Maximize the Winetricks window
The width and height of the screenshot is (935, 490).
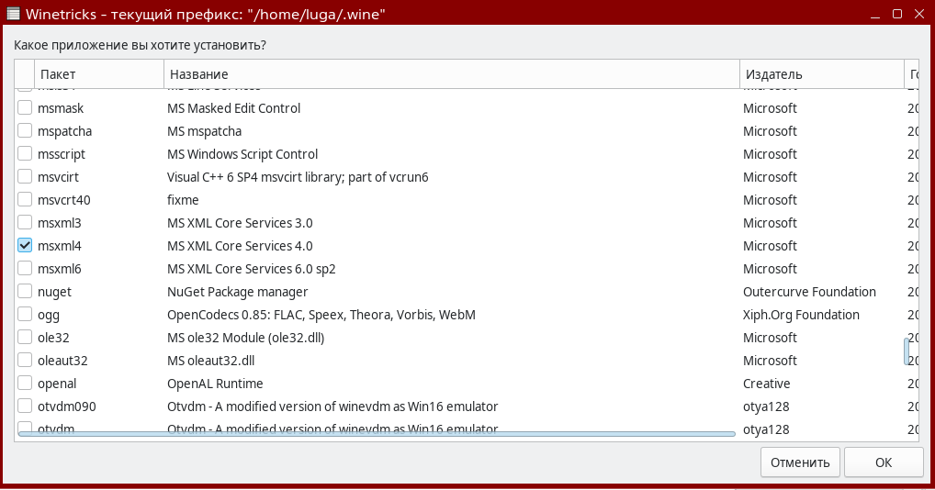tap(896, 14)
